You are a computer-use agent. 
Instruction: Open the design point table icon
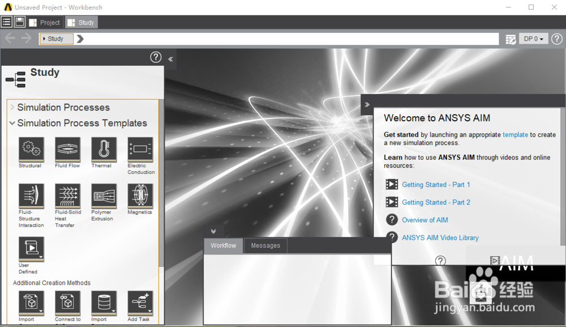coord(511,39)
